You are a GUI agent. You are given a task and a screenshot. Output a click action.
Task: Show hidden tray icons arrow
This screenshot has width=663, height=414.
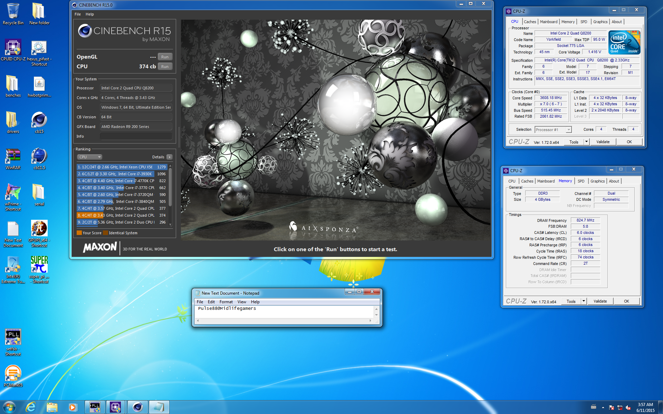point(603,407)
